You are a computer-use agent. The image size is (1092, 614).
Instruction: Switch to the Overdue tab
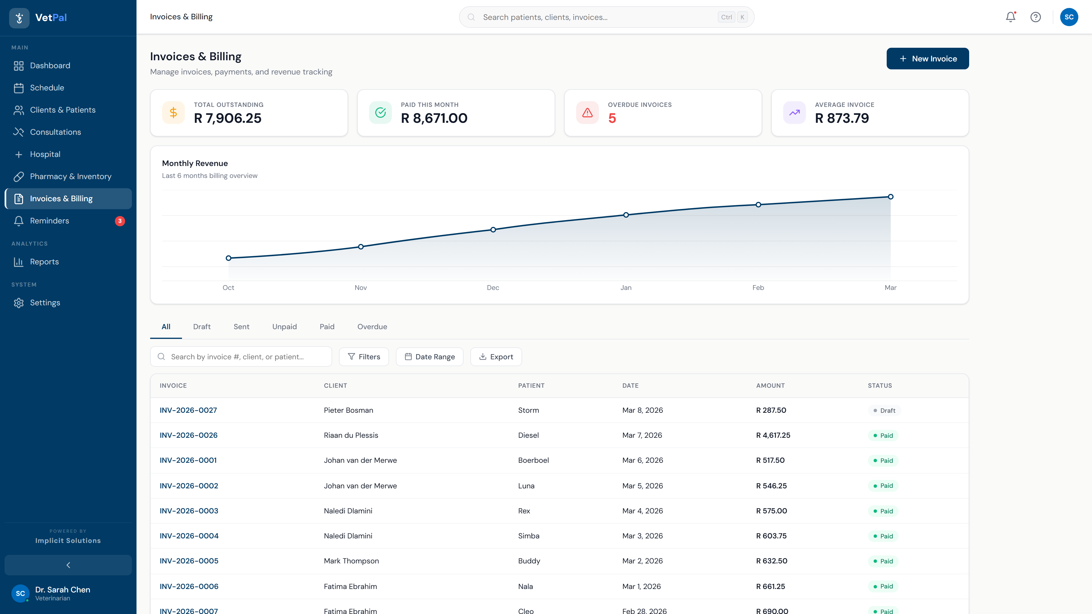click(372, 326)
